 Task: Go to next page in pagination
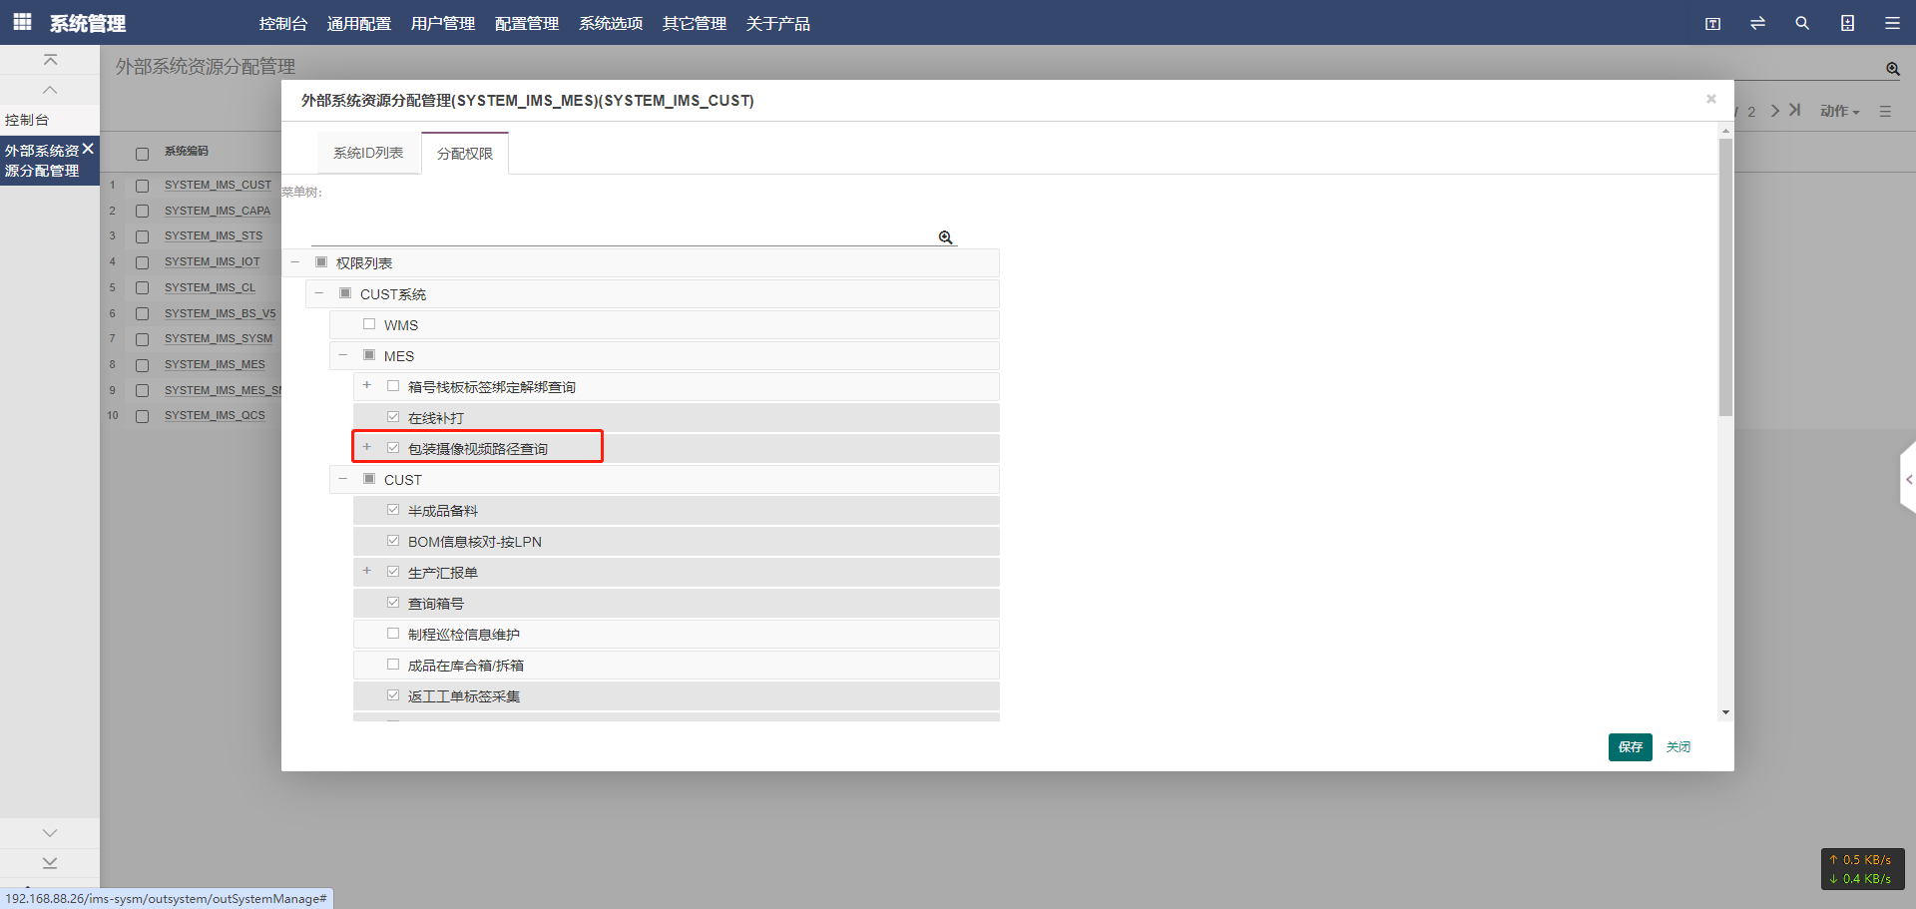[1775, 111]
